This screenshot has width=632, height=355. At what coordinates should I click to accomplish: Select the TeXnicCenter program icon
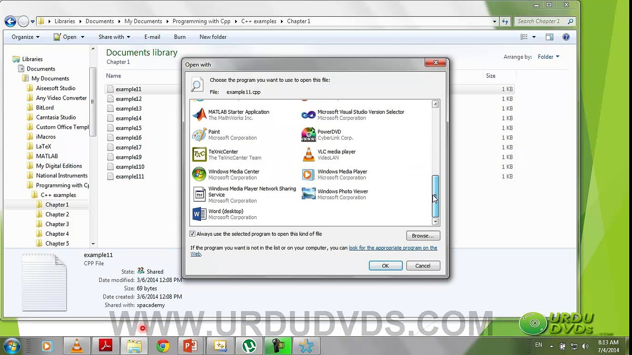click(199, 154)
